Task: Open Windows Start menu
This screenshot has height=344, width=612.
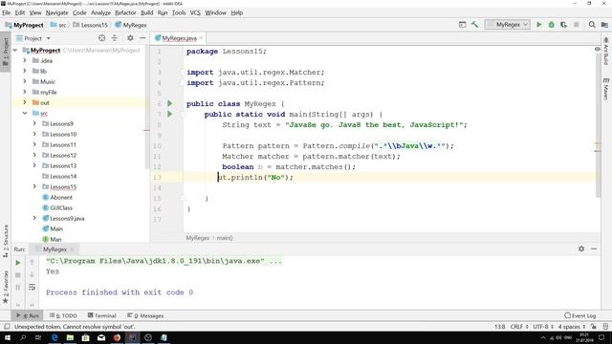Action: 8,337
